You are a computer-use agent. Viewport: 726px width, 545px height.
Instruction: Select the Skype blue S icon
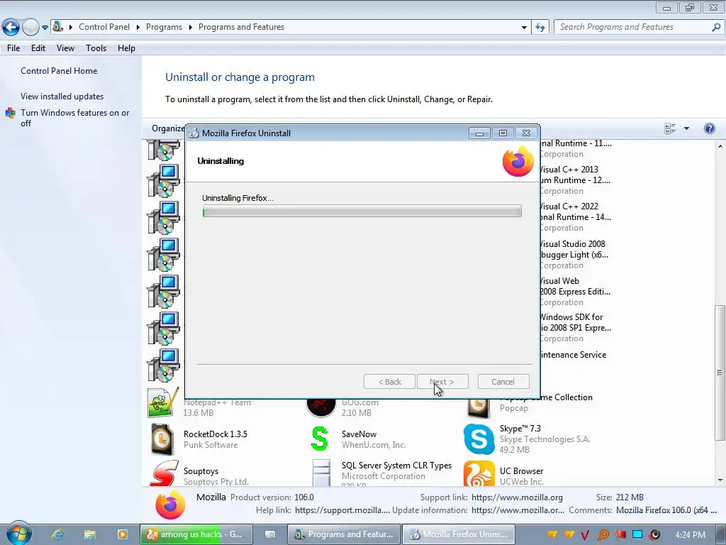[x=479, y=439]
